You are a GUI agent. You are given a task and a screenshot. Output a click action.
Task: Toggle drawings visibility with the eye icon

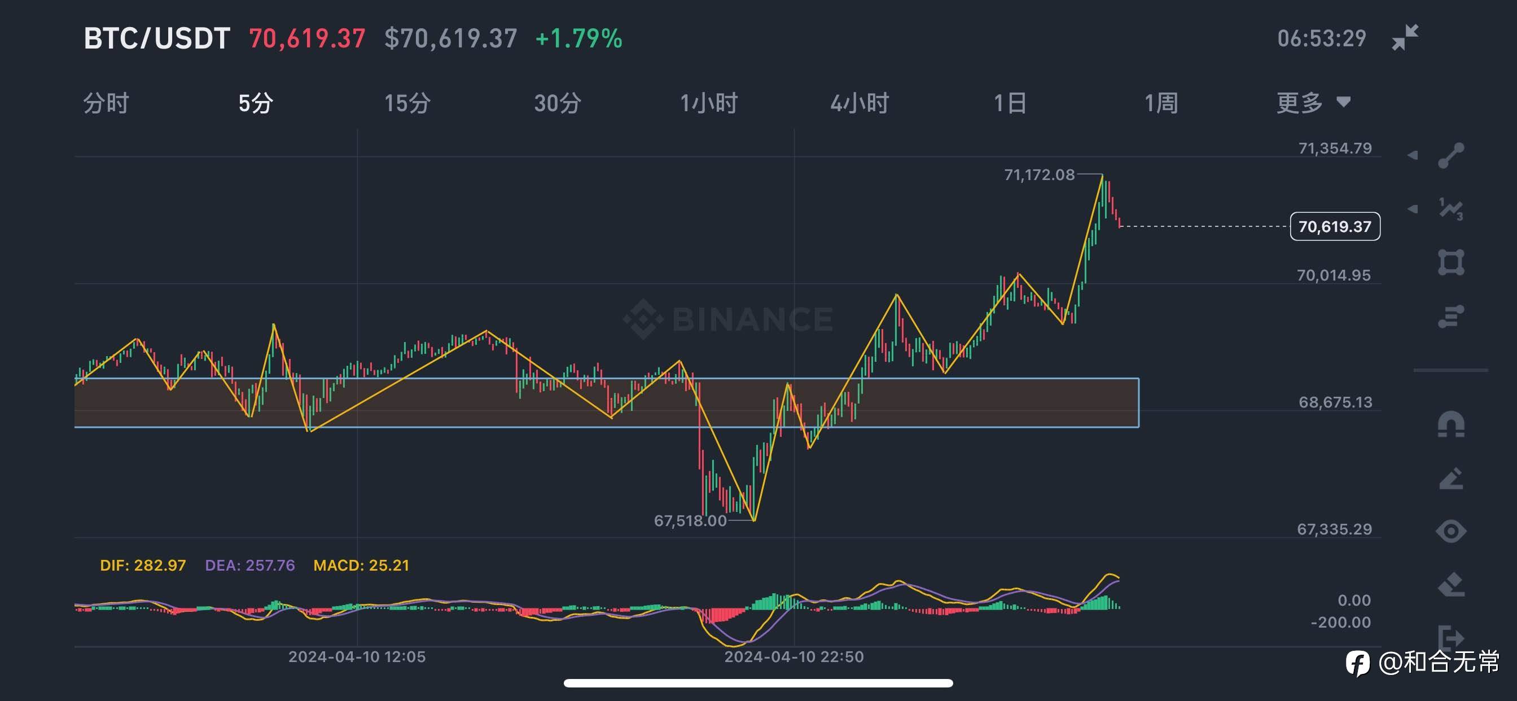(1450, 531)
